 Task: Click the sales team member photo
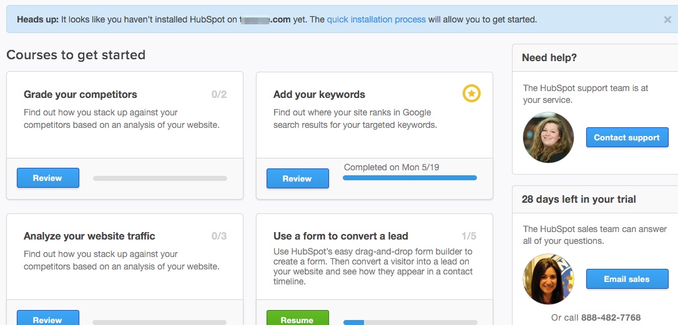[x=548, y=279]
